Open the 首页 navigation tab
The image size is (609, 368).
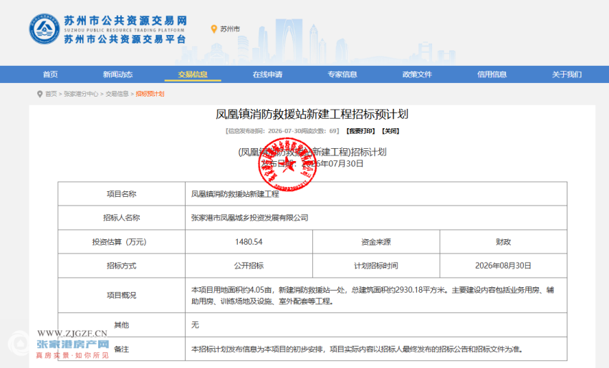coord(50,74)
